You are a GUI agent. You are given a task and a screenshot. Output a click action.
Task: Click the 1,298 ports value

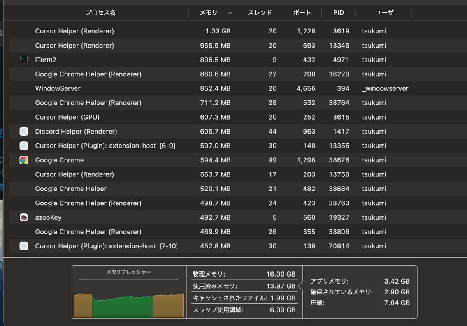(x=306, y=160)
